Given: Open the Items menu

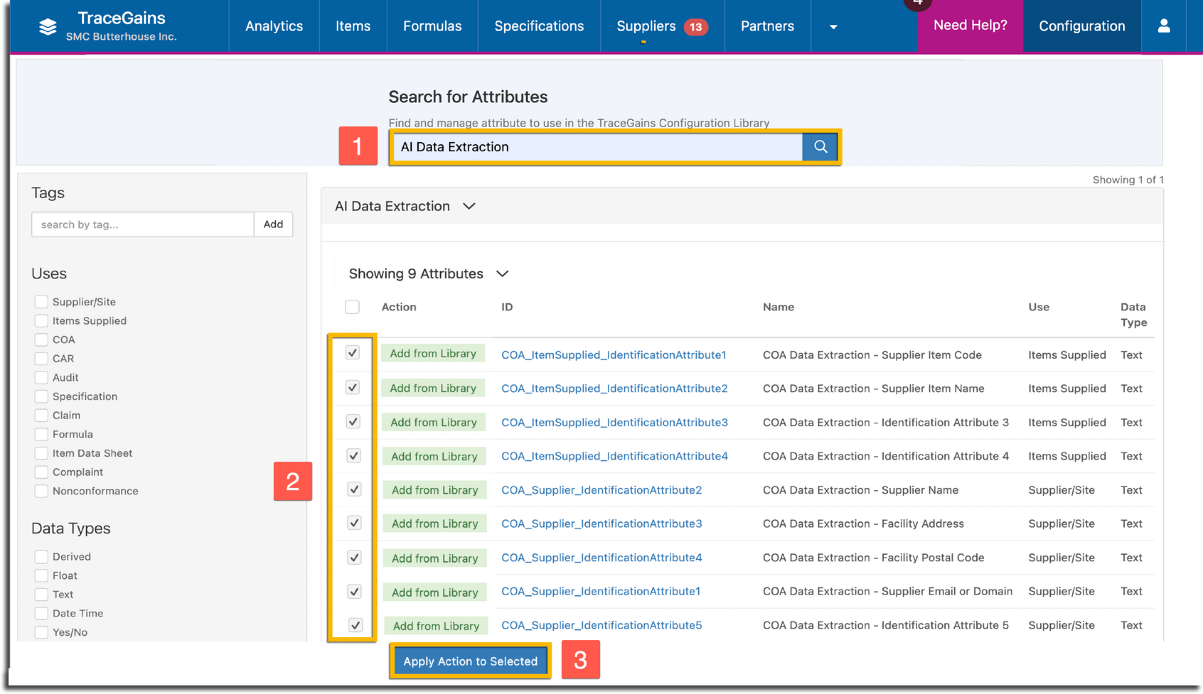Looking at the screenshot, I should tap(352, 26).
